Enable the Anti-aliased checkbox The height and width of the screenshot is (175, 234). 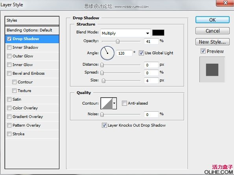124,103
